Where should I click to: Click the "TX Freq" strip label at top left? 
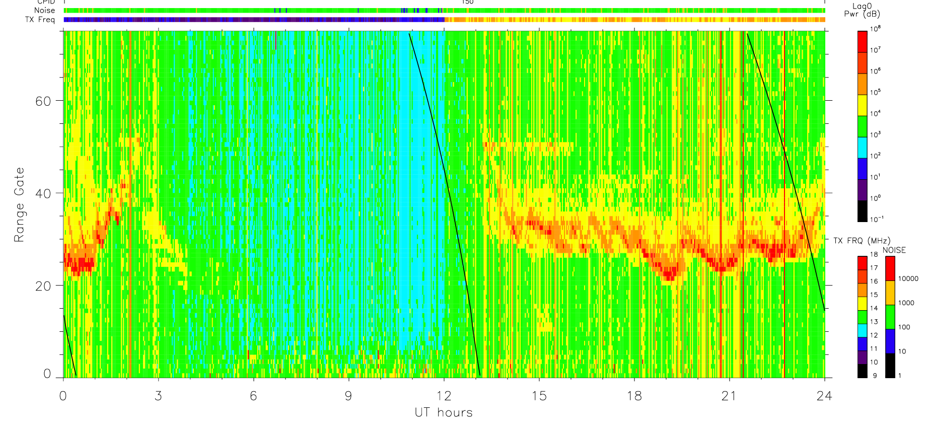click(x=40, y=20)
